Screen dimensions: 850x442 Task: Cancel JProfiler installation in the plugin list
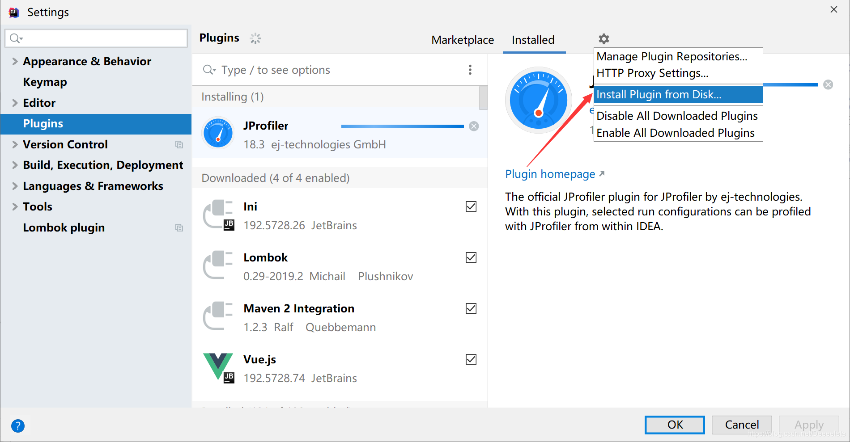coord(474,126)
